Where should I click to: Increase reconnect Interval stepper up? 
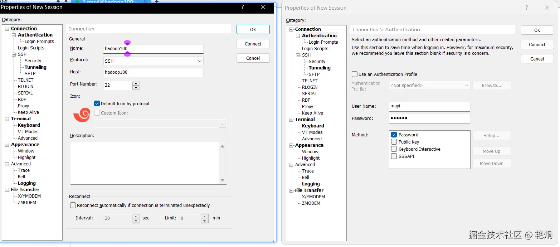136,216
